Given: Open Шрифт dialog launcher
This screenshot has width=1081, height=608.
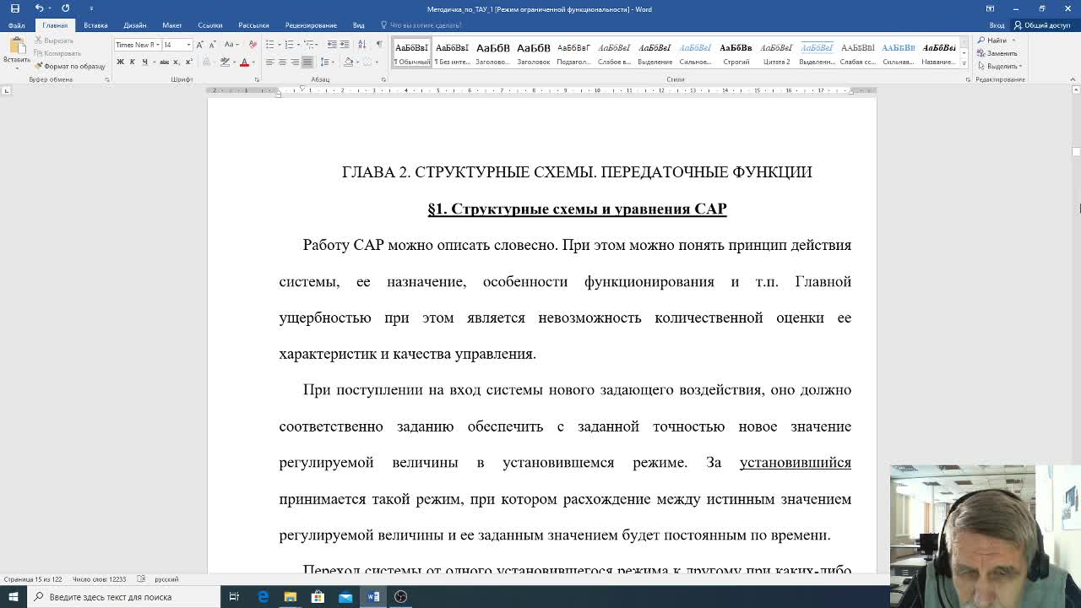Looking at the screenshot, I should pyautogui.click(x=257, y=79).
